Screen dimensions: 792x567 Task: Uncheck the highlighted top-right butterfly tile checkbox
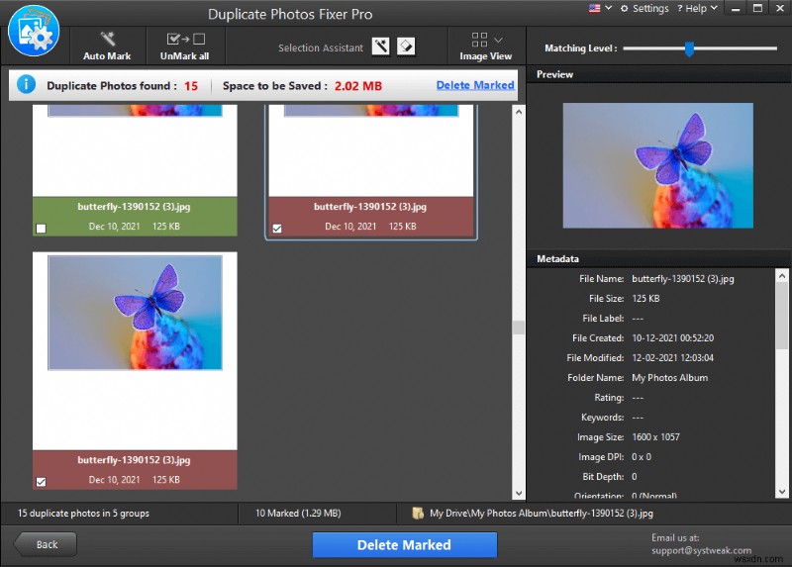[277, 229]
